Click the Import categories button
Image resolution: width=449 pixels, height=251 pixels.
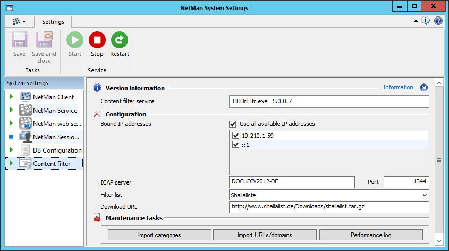[159, 235]
